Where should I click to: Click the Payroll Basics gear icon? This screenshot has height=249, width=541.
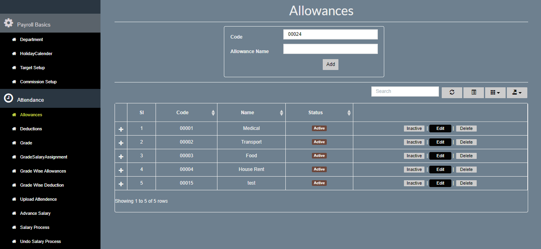click(x=8, y=23)
